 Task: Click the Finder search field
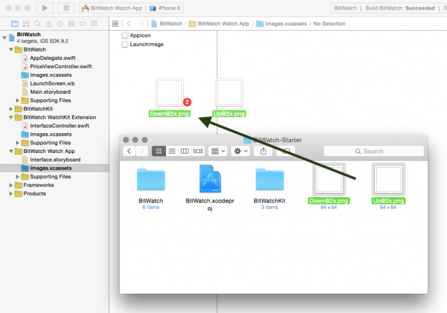(x=374, y=151)
